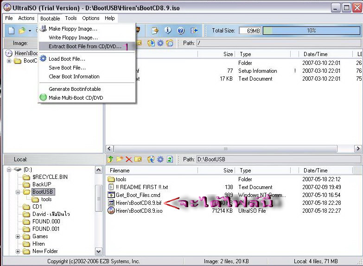
Task: Click the gear settings icon in Image toolbar
Action: [x=160, y=43]
